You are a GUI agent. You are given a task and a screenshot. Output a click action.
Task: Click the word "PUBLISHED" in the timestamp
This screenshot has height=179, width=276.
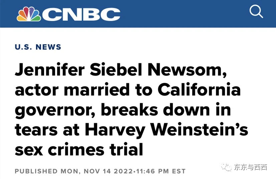(x=36, y=171)
